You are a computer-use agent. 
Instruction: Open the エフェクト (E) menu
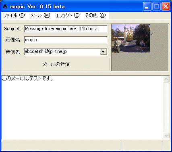68,15
